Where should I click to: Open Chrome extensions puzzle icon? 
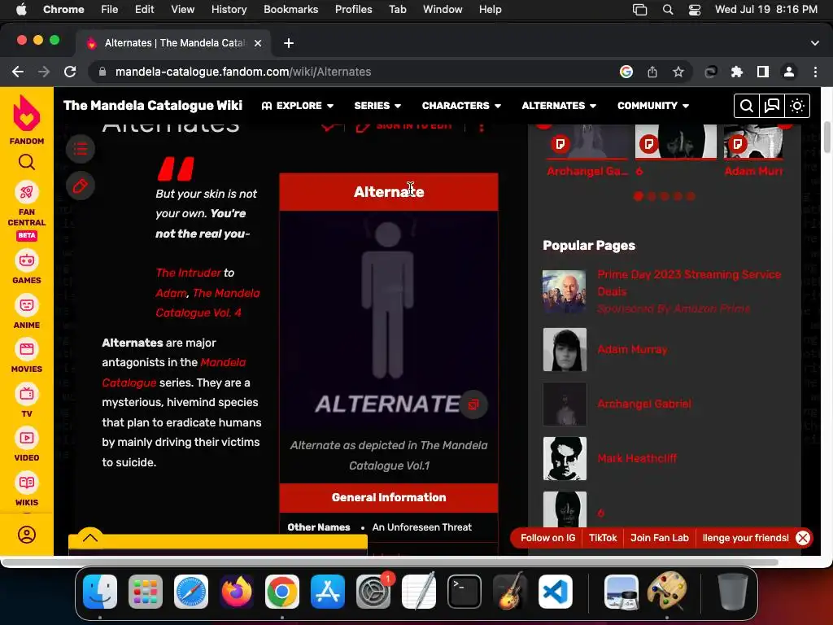click(x=737, y=72)
